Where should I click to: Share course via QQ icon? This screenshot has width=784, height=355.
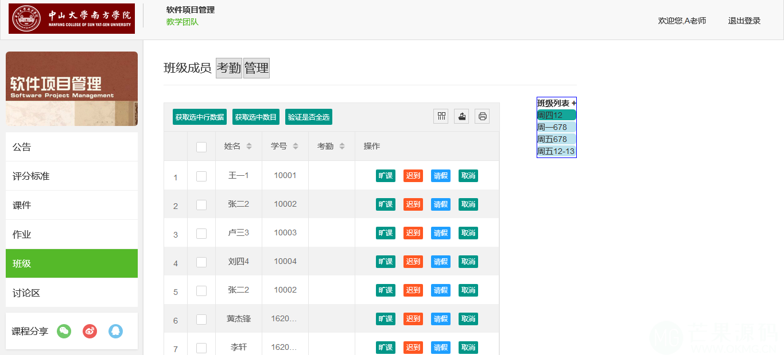pos(116,331)
